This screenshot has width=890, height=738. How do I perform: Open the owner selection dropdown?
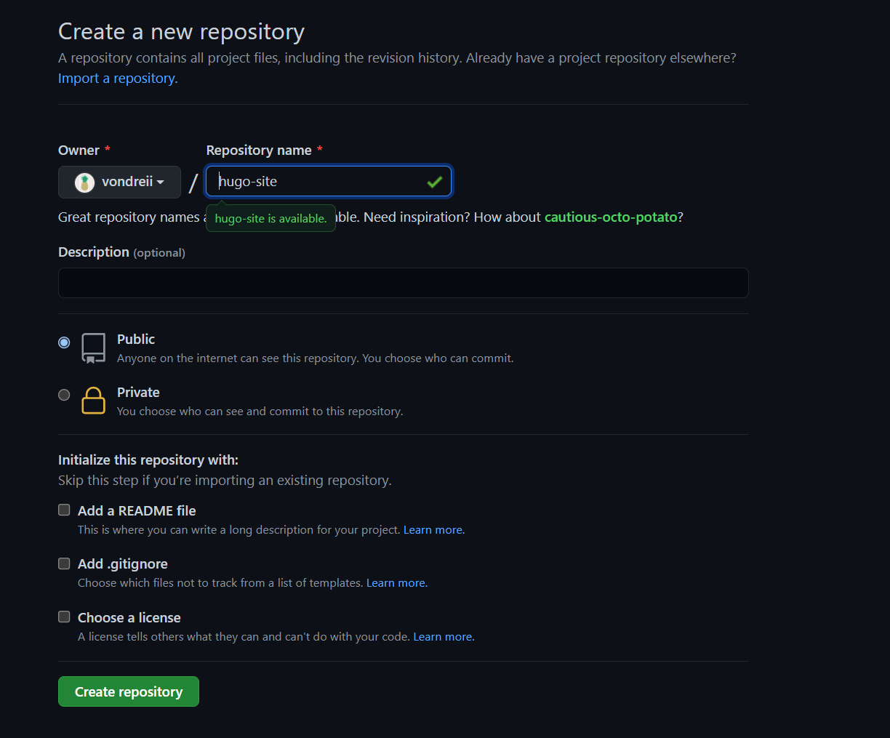tap(119, 182)
